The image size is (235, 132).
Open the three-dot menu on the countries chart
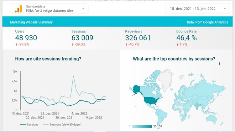220,63
